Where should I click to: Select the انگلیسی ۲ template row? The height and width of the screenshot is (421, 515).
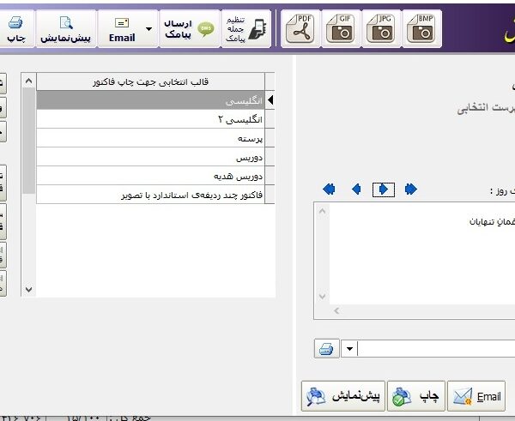150,119
